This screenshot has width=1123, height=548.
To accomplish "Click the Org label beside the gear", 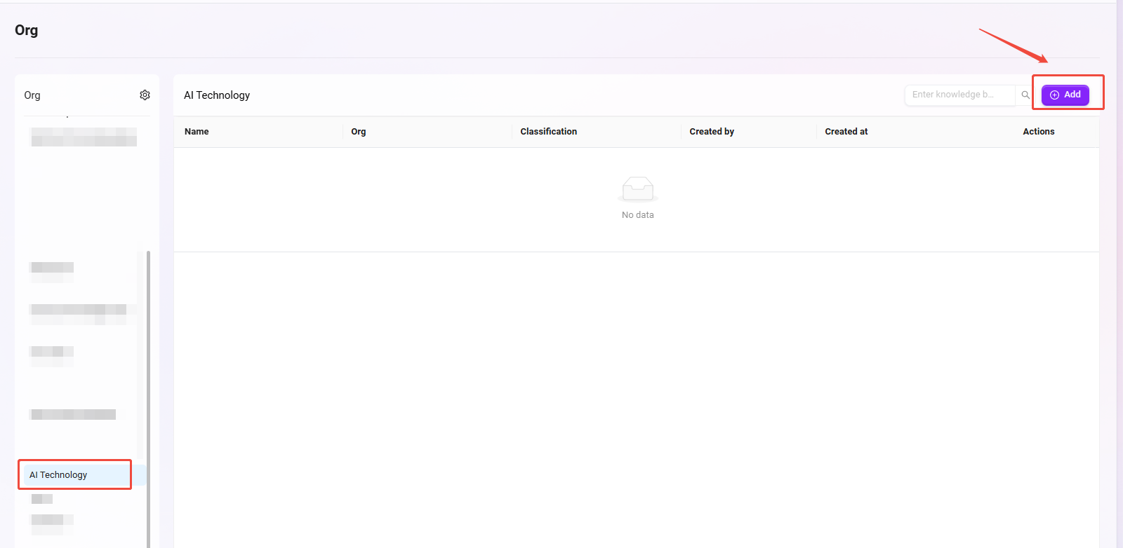I will pos(32,95).
